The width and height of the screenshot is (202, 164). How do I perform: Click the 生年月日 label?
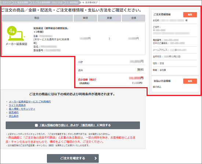pos(158,57)
